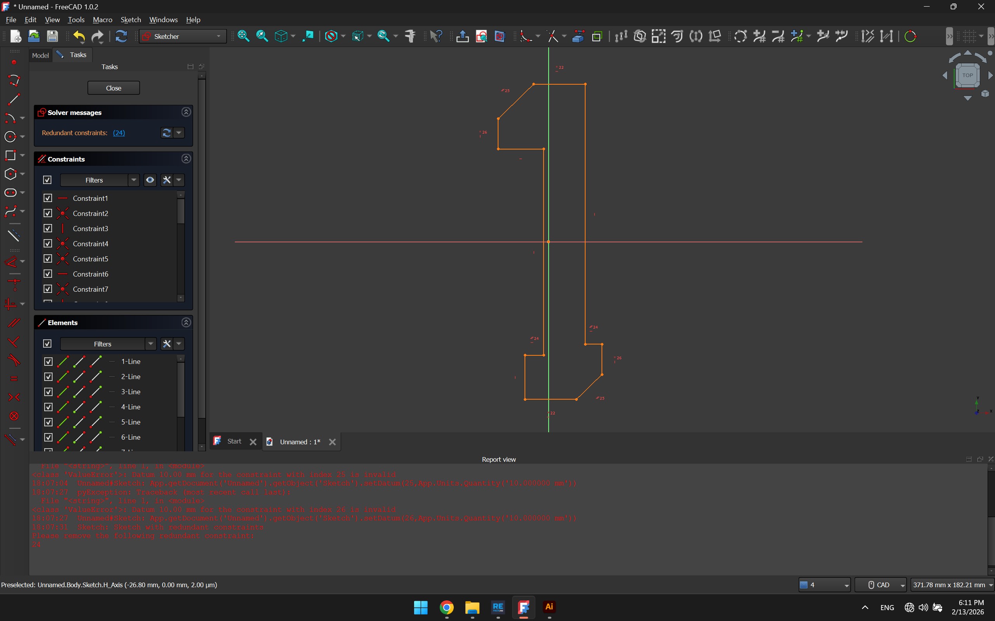Select the B-spline tool
The width and height of the screenshot is (995, 621).
pos(10,212)
